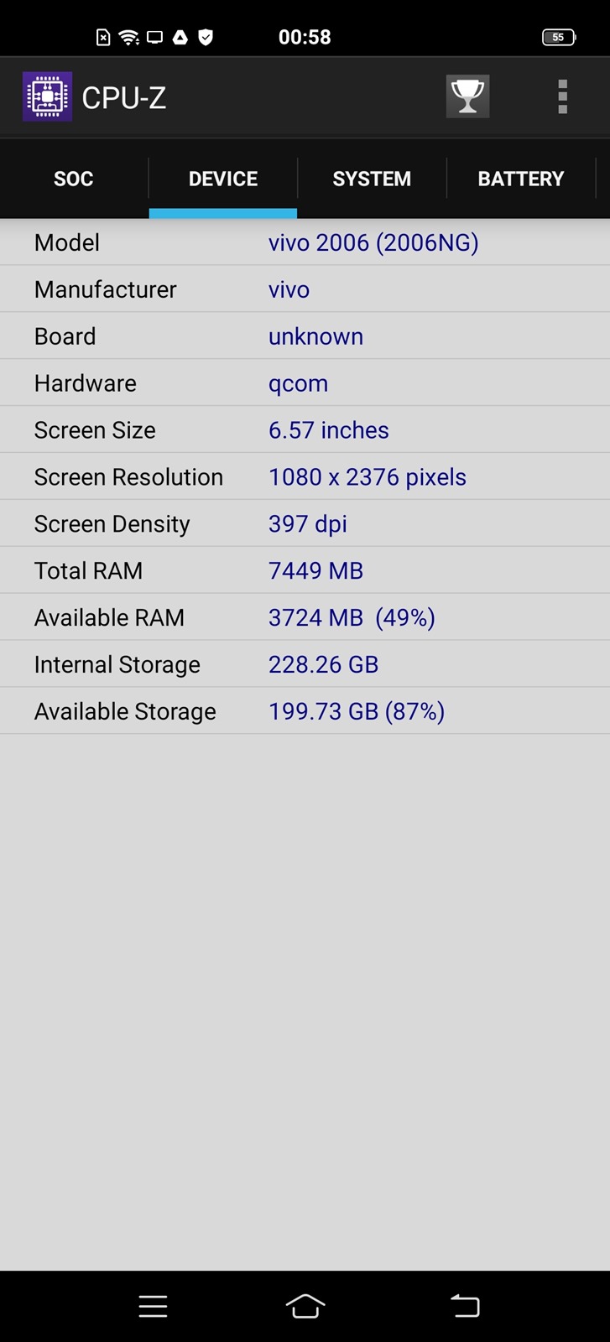610x1342 pixels.
Task: Tap the Available Storage 199.73 GB row
Action: [305, 711]
